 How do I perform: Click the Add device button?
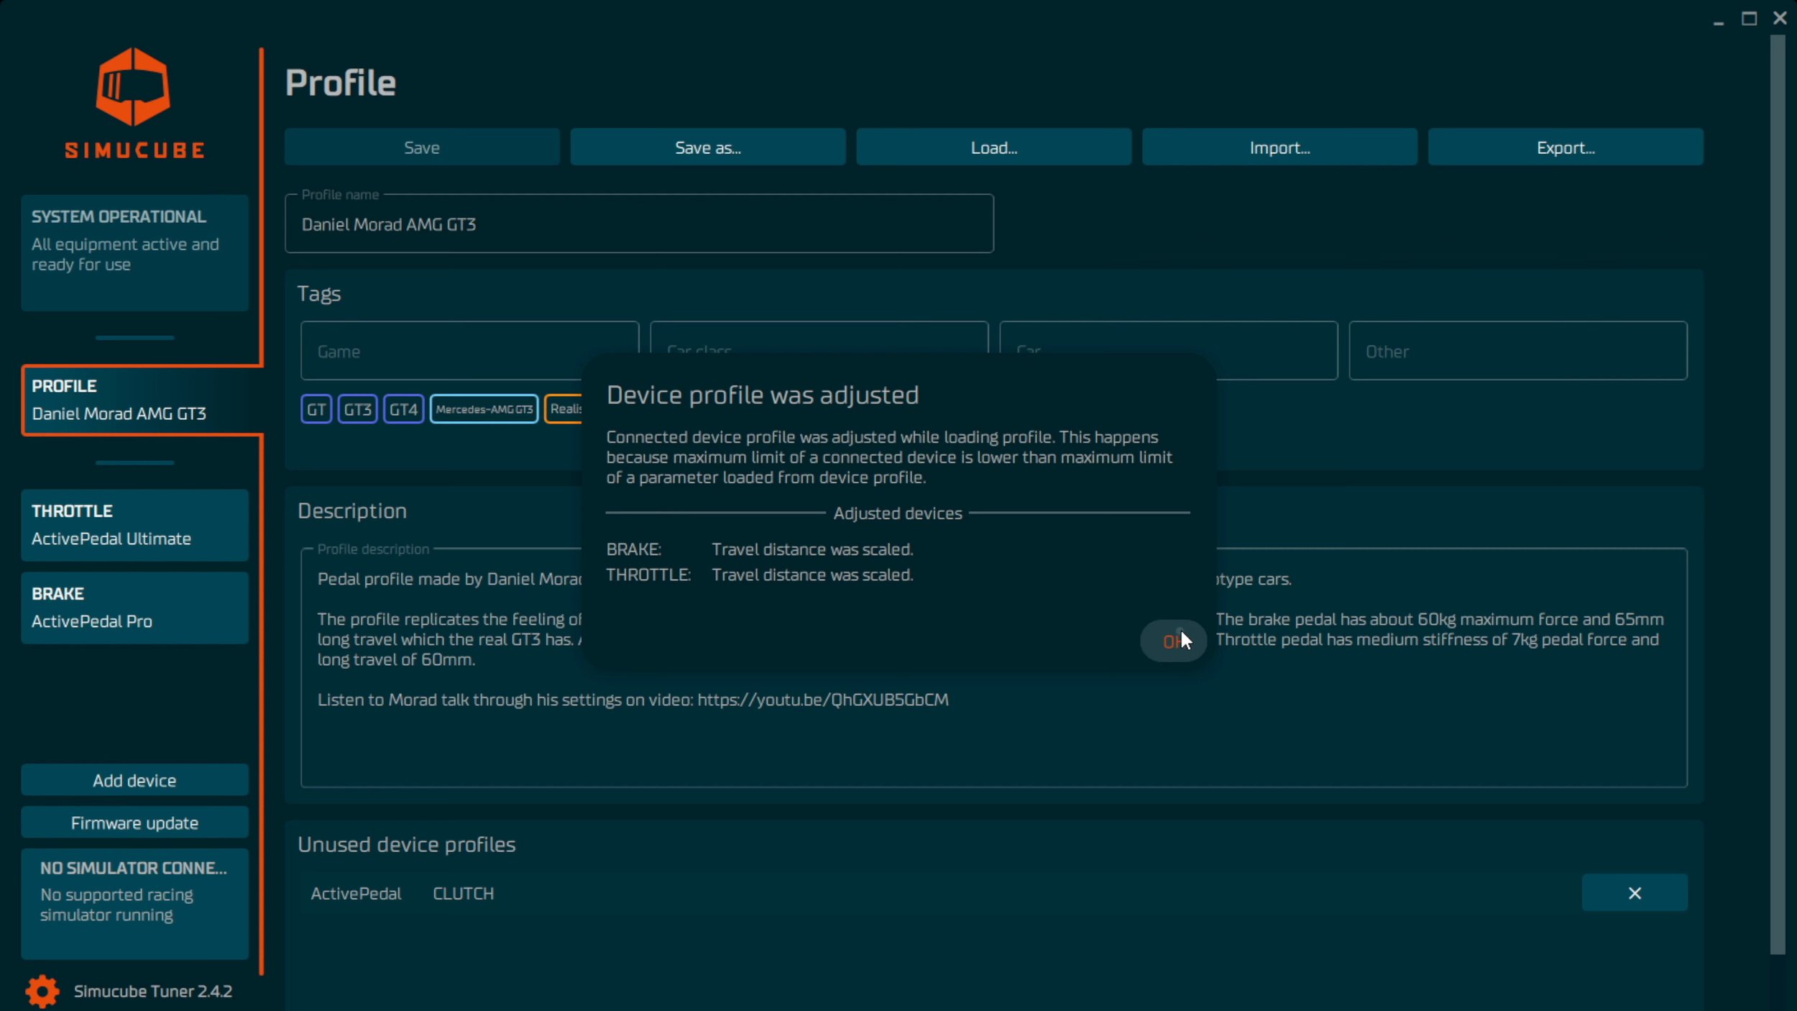pyautogui.click(x=134, y=780)
